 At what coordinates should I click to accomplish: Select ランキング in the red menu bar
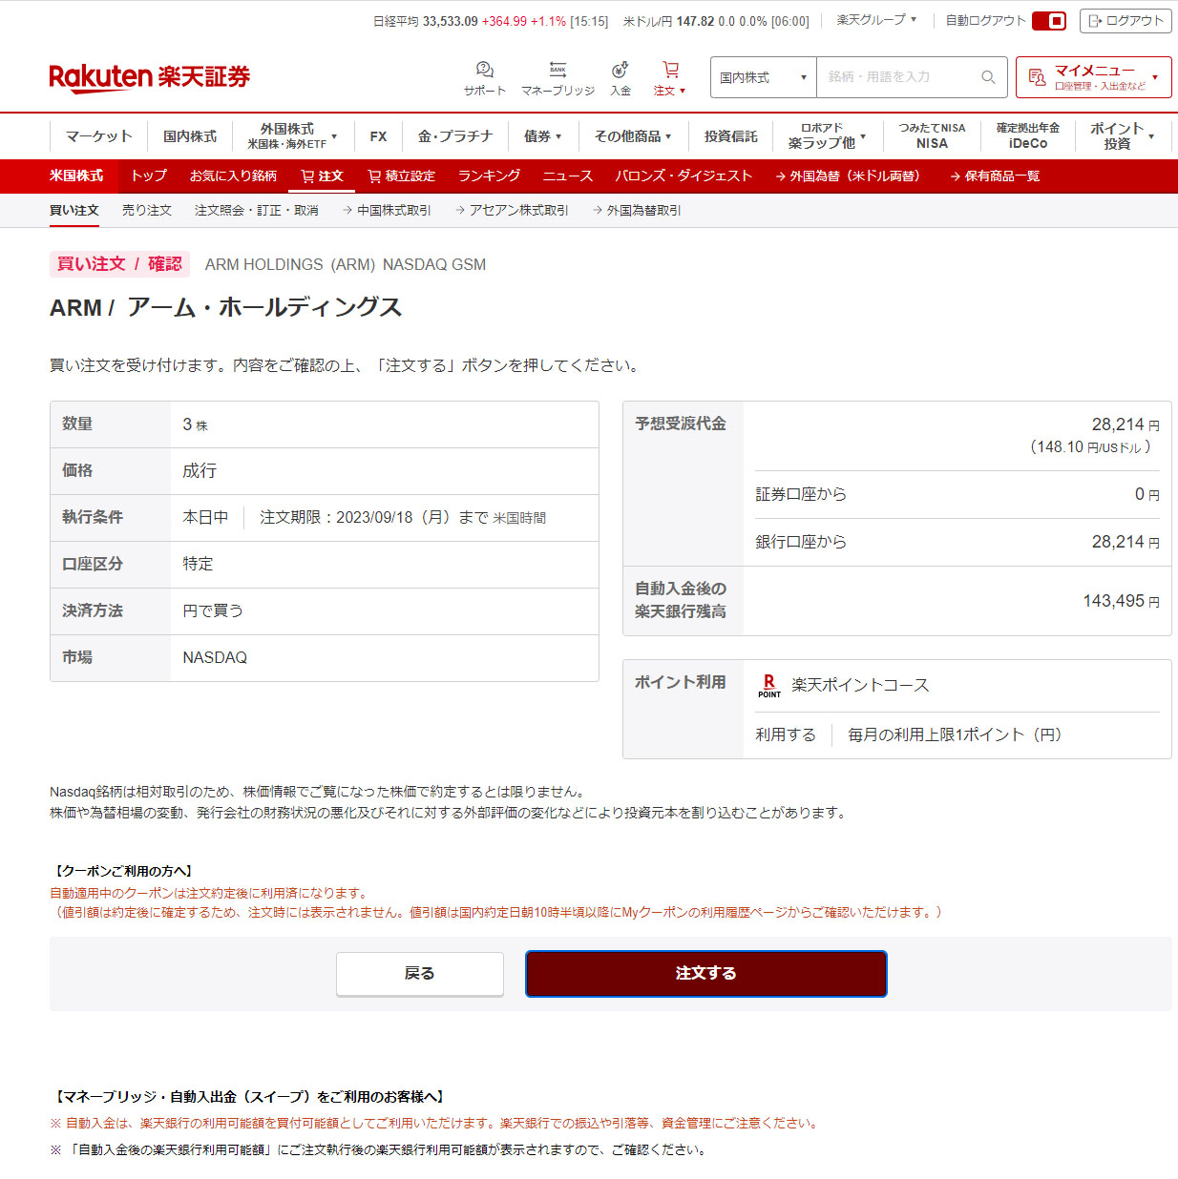pos(489,176)
